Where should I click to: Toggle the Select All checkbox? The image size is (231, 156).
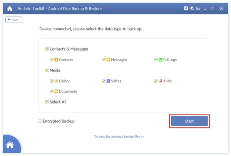(47, 102)
